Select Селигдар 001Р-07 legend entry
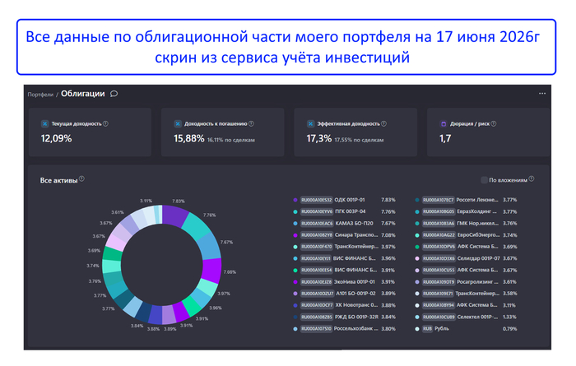 point(466,258)
